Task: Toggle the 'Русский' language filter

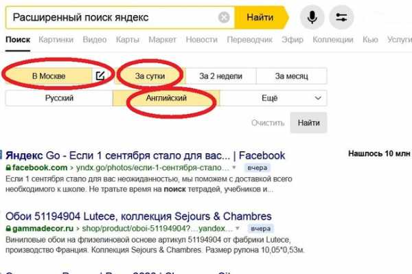Action: click(59, 98)
